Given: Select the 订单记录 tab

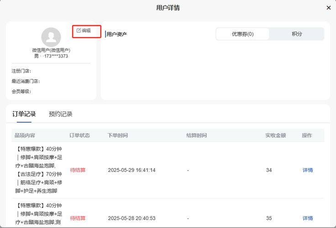Looking at the screenshot, I should click(x=24, y=114).
